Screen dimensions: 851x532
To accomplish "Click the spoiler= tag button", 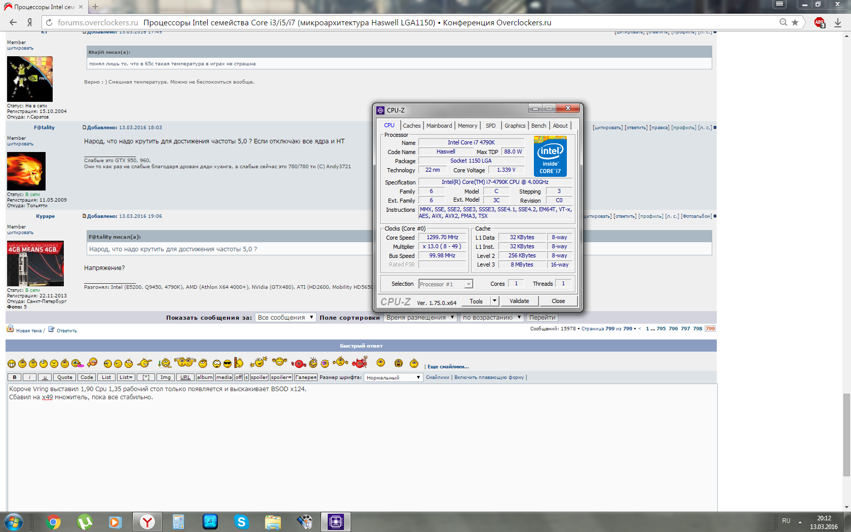I will (281, 377).
